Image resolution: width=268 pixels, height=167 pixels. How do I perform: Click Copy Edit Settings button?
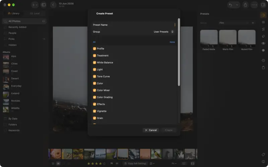[135, 163]
